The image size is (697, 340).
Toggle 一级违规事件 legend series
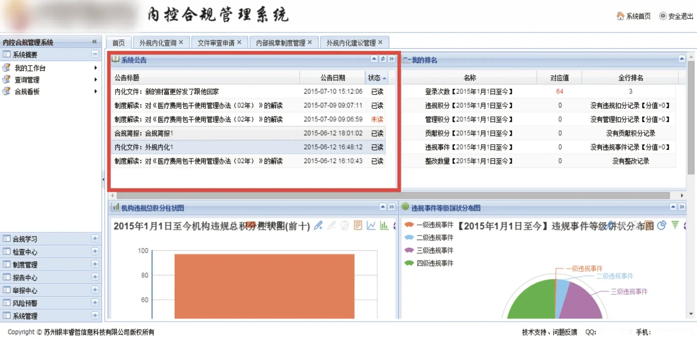(409, 225)
